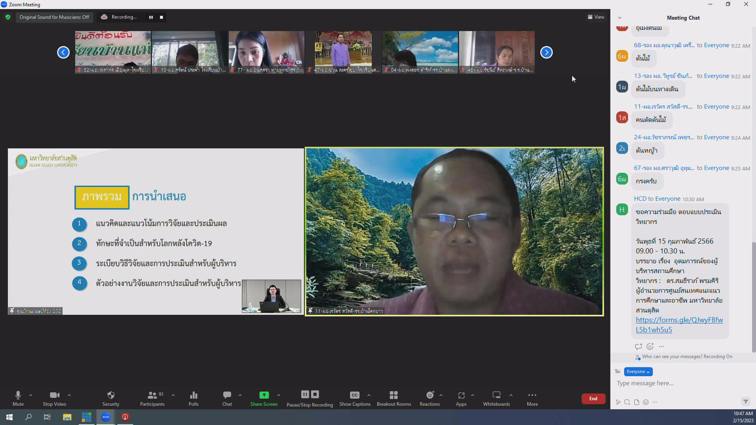Open the Apps panel
The image size is (756, 425).
coord(461,398)
